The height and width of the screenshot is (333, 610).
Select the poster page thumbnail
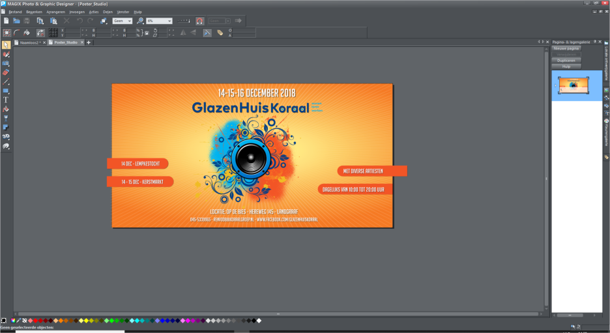(x=574, y=85)
